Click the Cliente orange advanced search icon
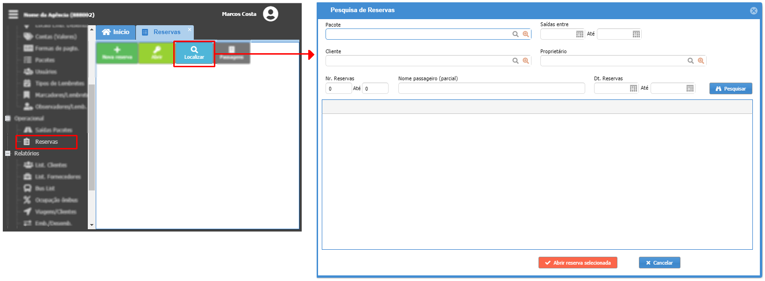This screenshot has height=281, width=765. (x=526, y=61)
